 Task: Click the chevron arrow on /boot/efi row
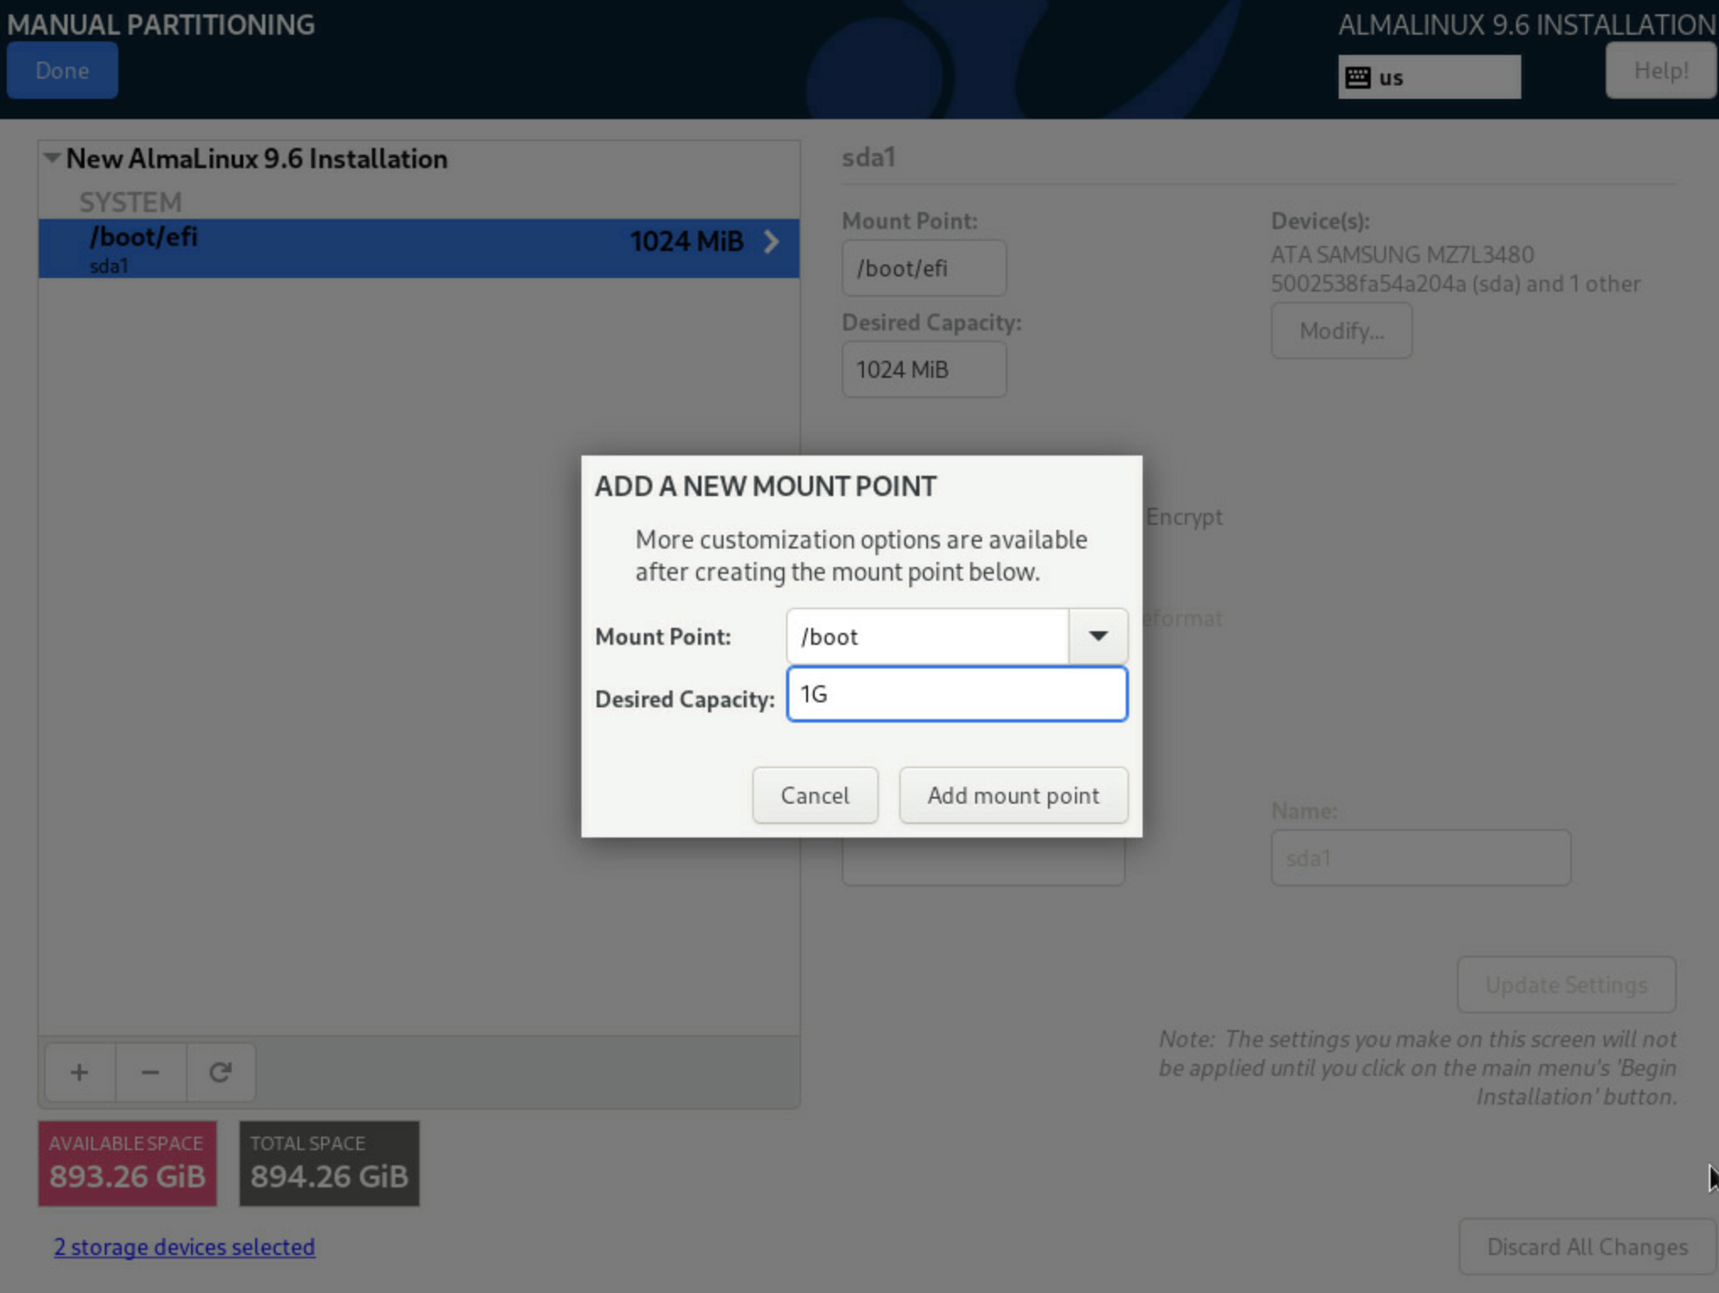771,242
